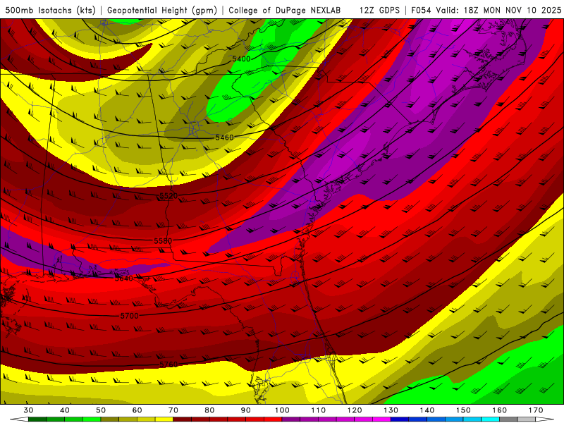
Task: Click the 50 value on the color scale
Action: (x=101, y=410)
